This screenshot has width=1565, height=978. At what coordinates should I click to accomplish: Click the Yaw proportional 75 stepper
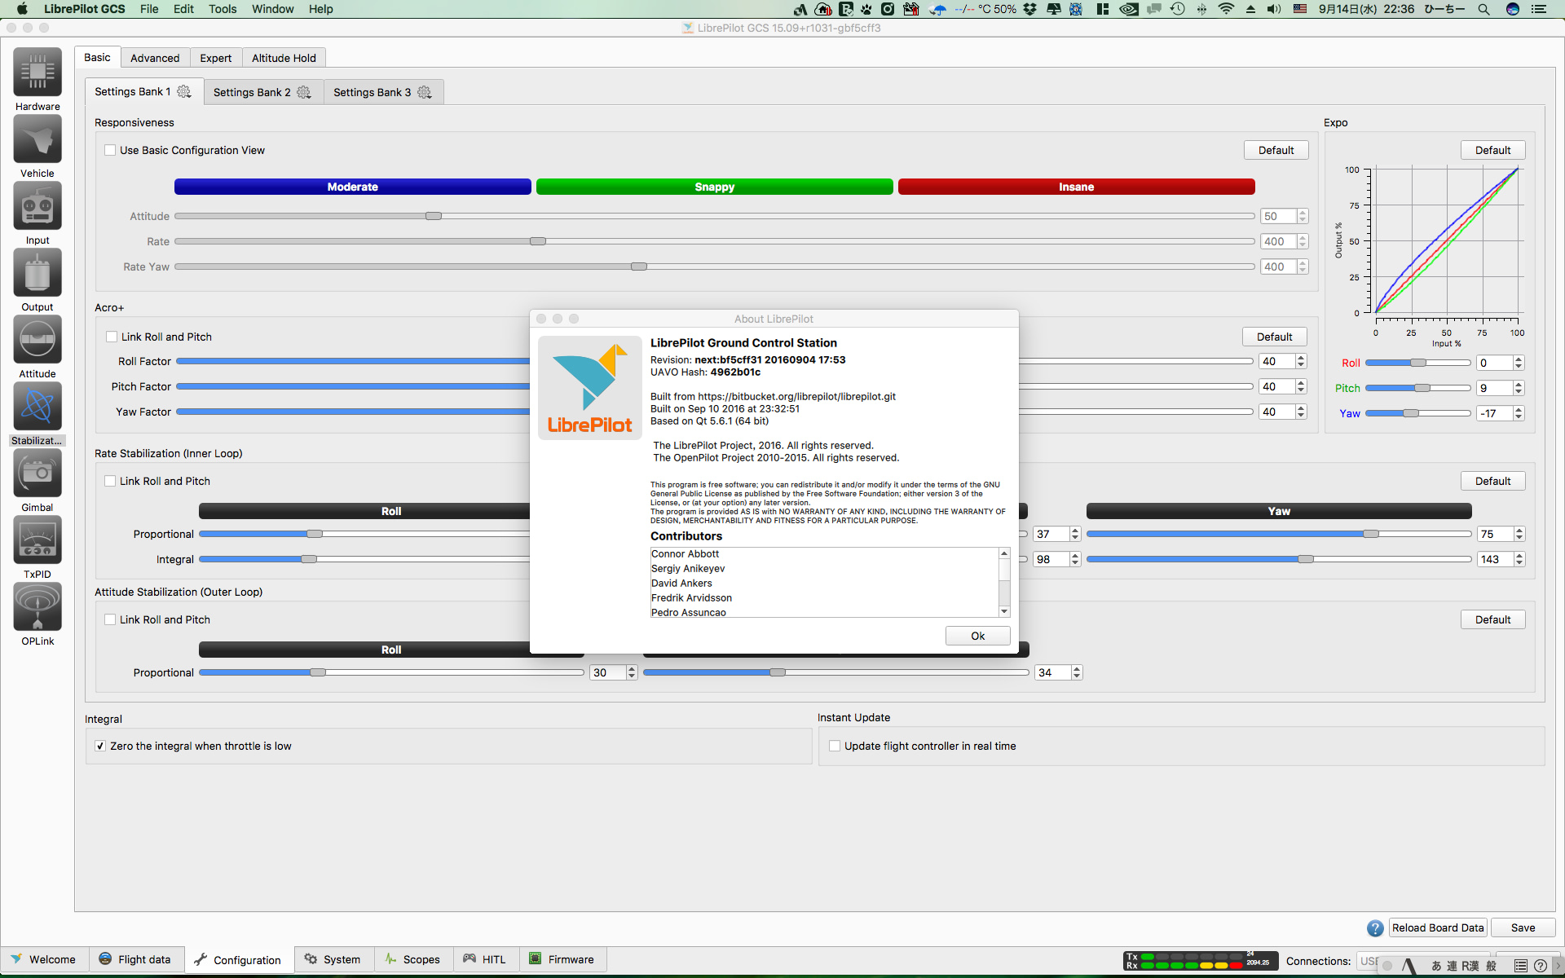[x=1519, y=534]
